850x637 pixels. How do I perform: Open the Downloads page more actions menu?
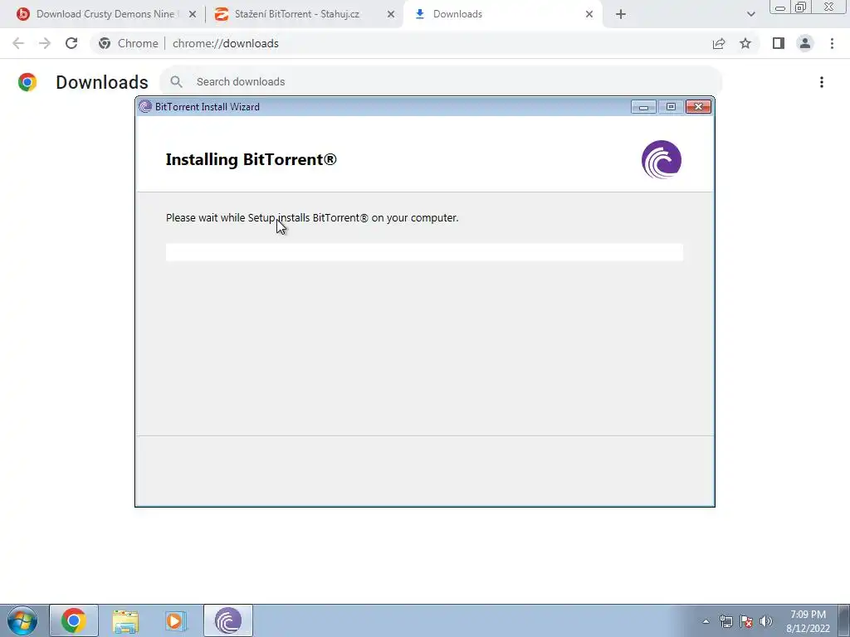(821, 82)
